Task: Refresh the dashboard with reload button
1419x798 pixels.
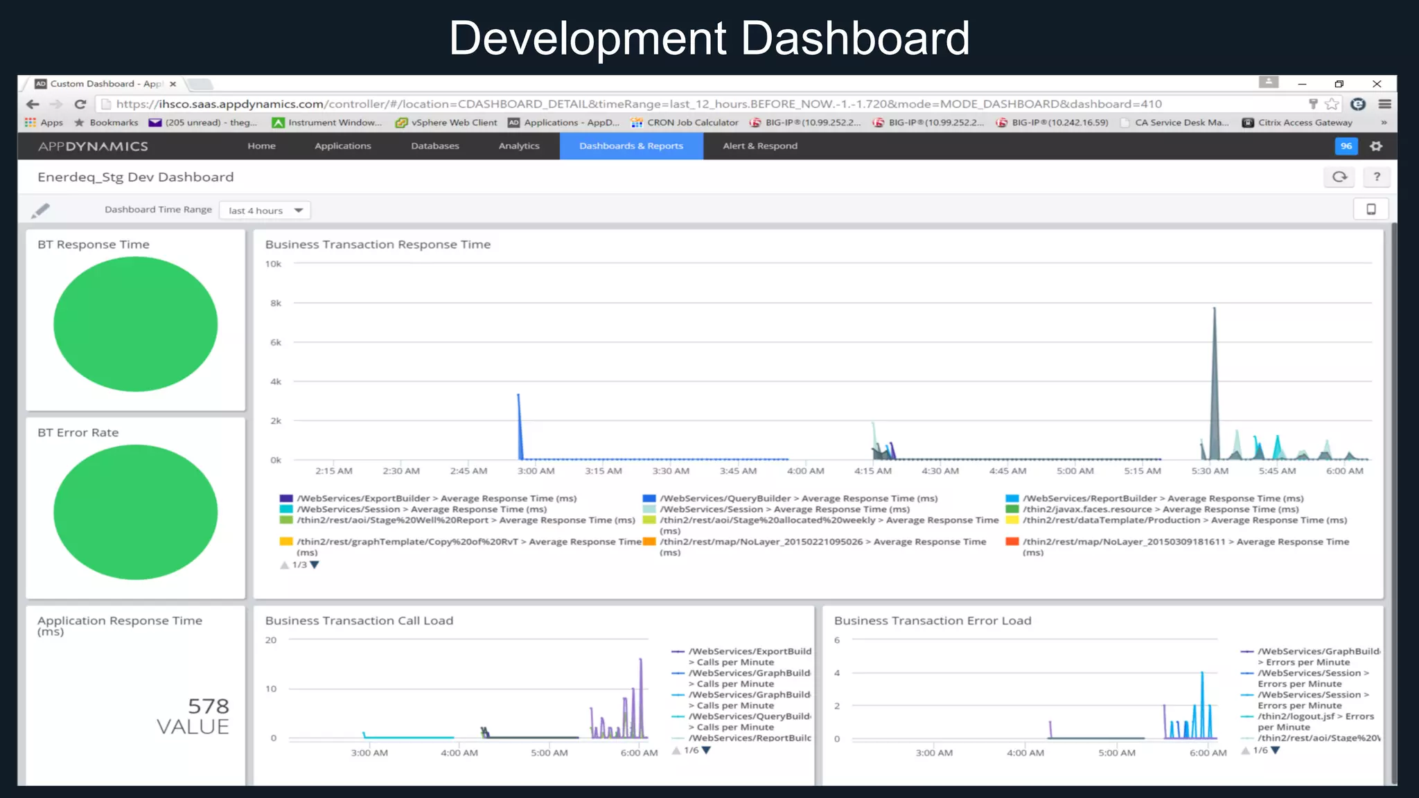Action: coord(1340,177)
